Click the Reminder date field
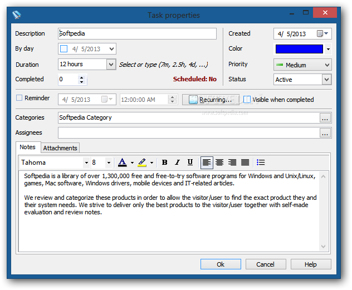Viewport: 352px width, 290px height. point(87,100)
